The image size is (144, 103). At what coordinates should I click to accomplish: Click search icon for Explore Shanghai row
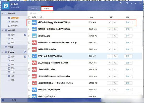click(x=115, y=83)
